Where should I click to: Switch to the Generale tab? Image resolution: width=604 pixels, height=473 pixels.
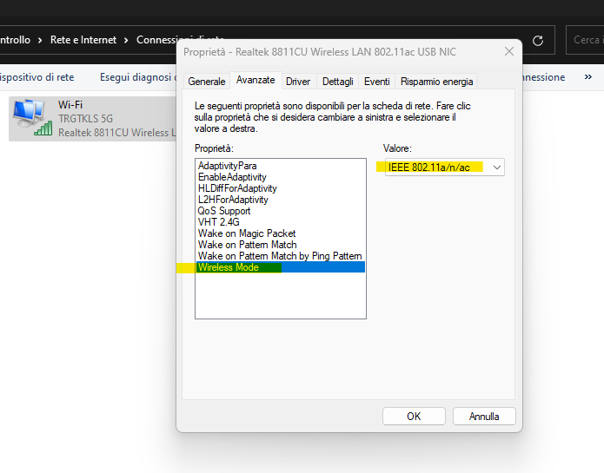point(207,82)
